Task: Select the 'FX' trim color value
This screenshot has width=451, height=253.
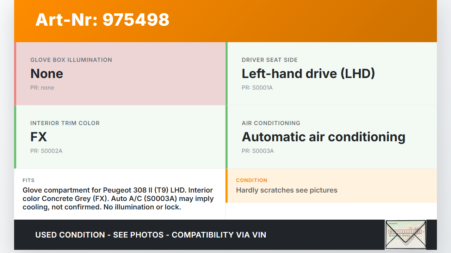Action: (x=38, y=137)
